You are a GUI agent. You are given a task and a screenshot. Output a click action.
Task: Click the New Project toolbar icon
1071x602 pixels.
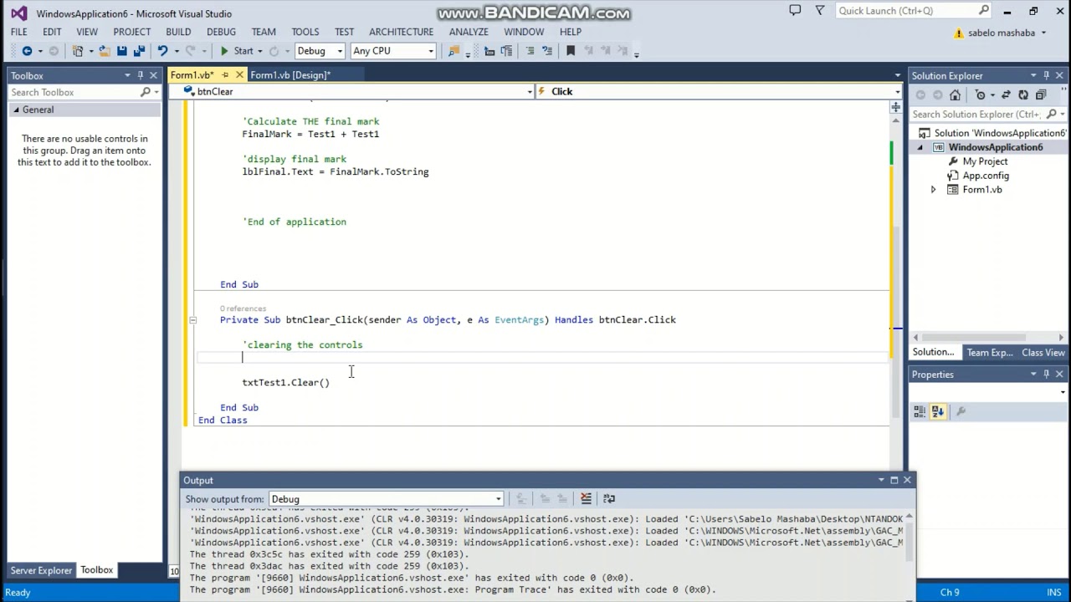[x=78, y=51]
